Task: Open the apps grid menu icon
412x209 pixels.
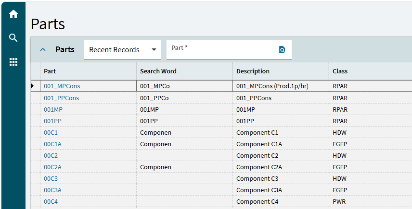Action: pos(13,62)
